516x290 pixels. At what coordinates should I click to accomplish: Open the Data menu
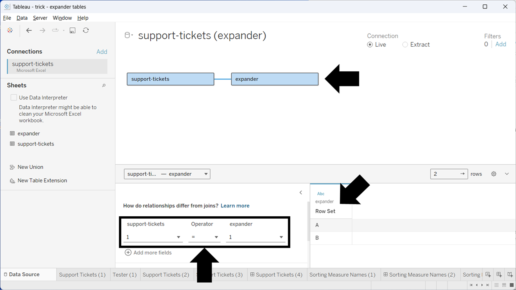[x=22, y=18]
